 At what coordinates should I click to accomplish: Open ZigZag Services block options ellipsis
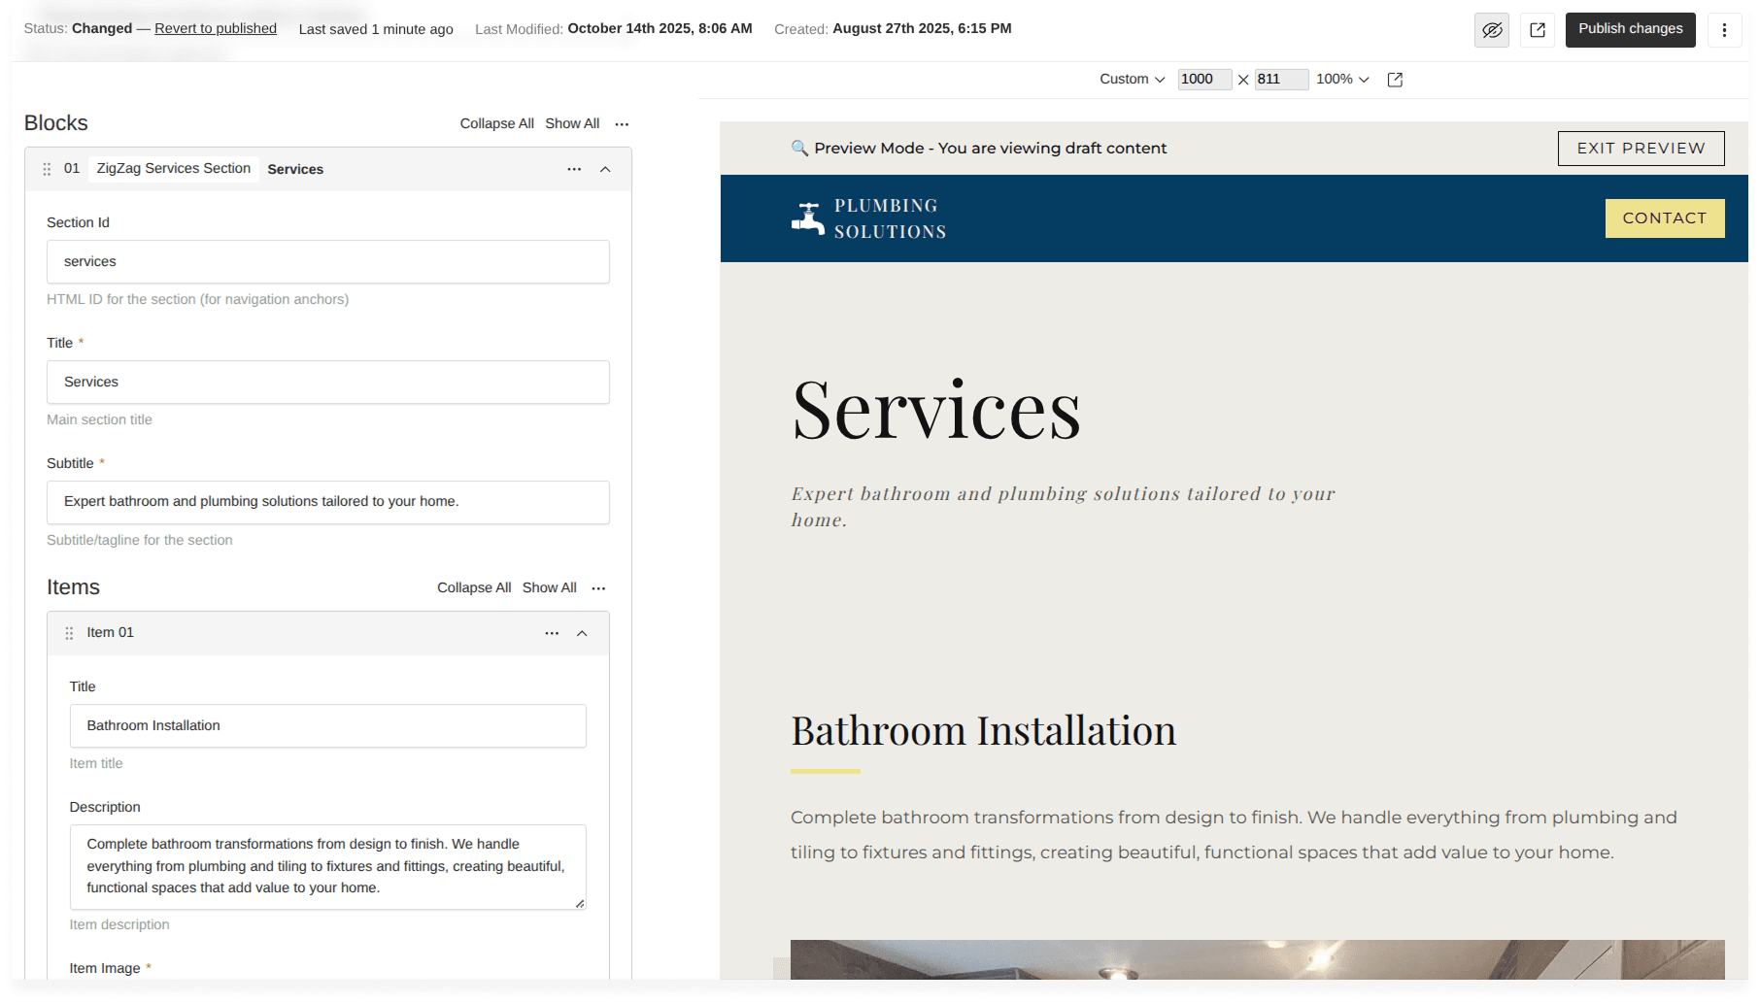pos(574,169)
